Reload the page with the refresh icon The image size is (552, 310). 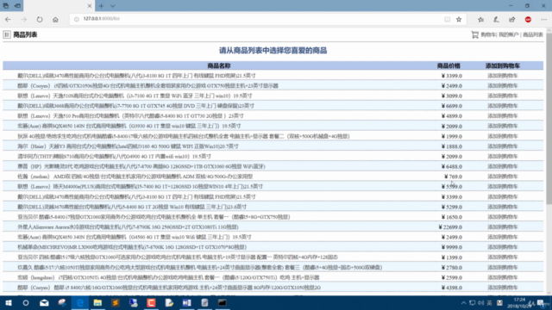click(x=40, y=20)
